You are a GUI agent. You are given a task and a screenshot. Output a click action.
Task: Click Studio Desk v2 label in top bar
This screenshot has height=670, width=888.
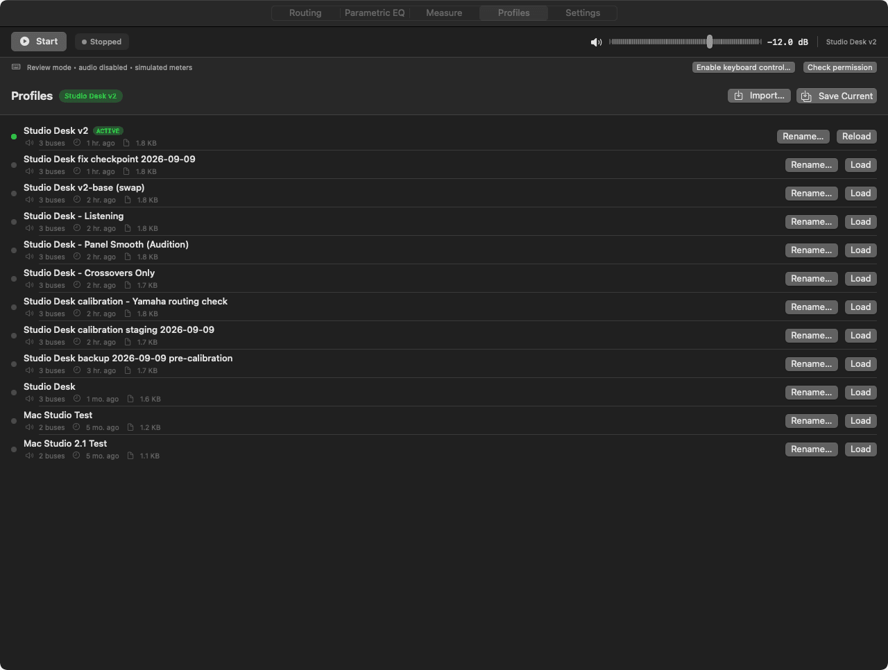(851, 42)
